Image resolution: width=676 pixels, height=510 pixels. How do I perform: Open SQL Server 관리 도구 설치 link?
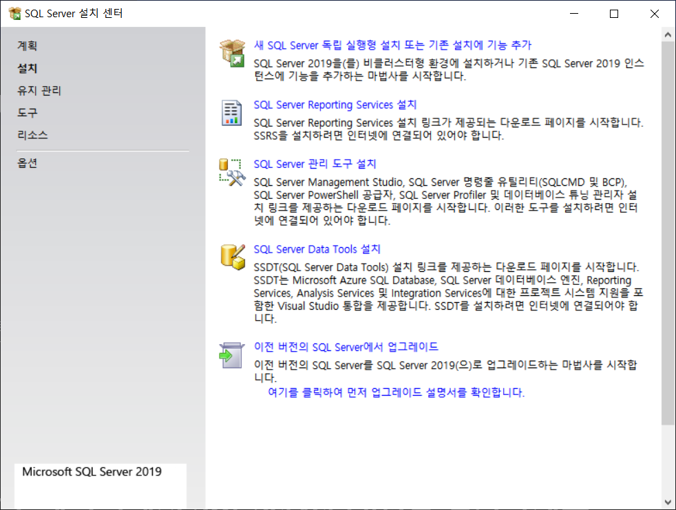point(315,164)
